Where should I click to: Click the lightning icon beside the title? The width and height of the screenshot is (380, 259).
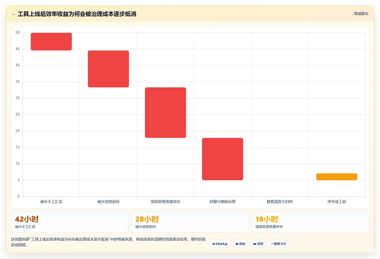coord(13,14)
